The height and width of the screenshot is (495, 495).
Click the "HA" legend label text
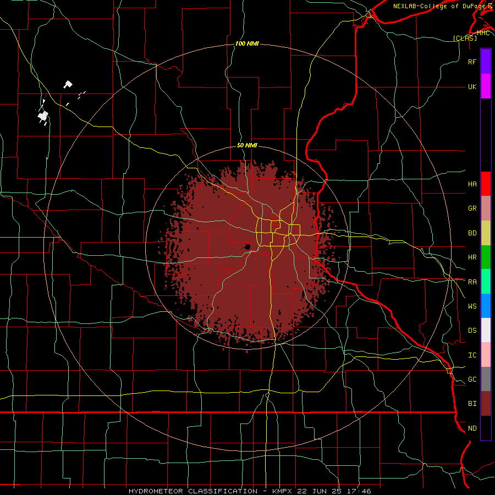(472, 184)
